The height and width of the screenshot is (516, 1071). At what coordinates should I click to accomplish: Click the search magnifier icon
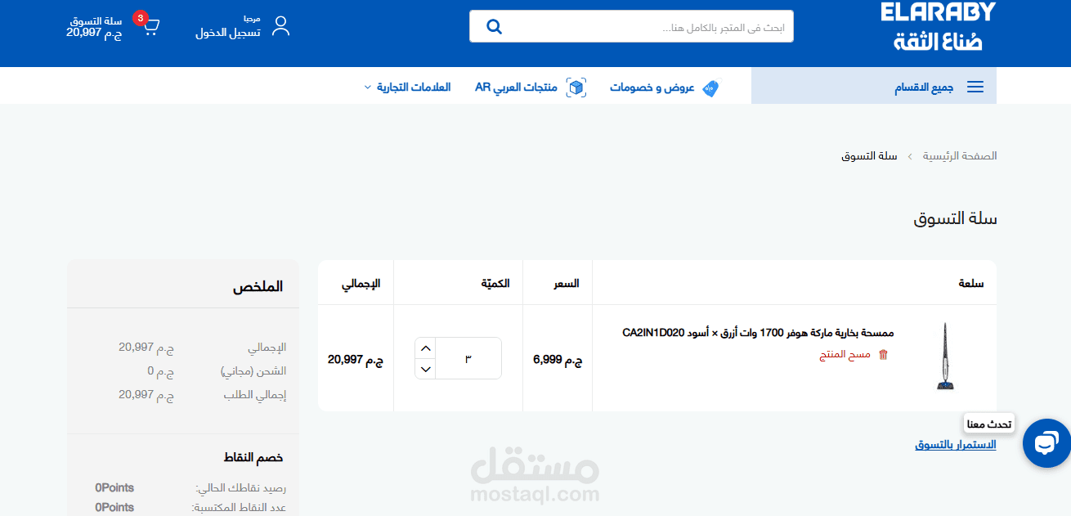(x=494, y=26)
